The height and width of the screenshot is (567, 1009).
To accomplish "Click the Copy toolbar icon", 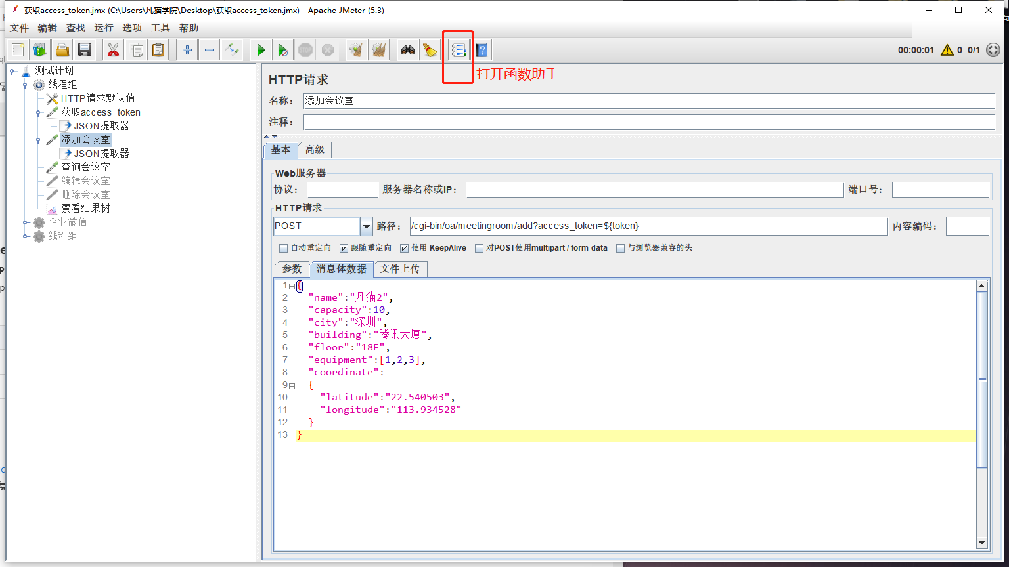I will click(x=136, y=50).
